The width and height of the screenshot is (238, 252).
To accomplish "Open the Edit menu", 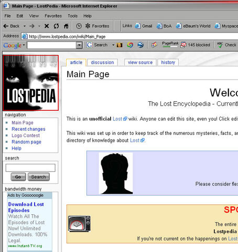I will [x=20, y=16].
